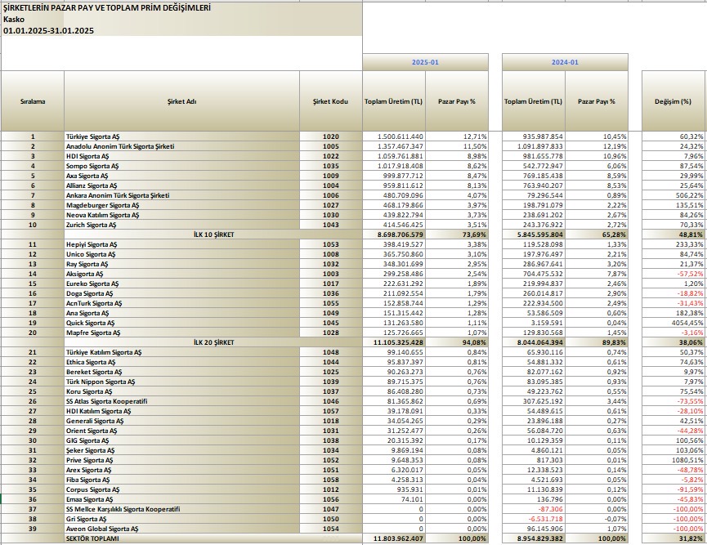Click the 'Sompo Sigorta AŞ' cell

click(x=181, y=166)
